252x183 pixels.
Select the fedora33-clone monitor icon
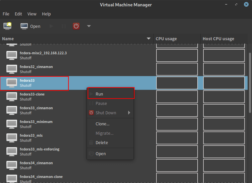12,97
